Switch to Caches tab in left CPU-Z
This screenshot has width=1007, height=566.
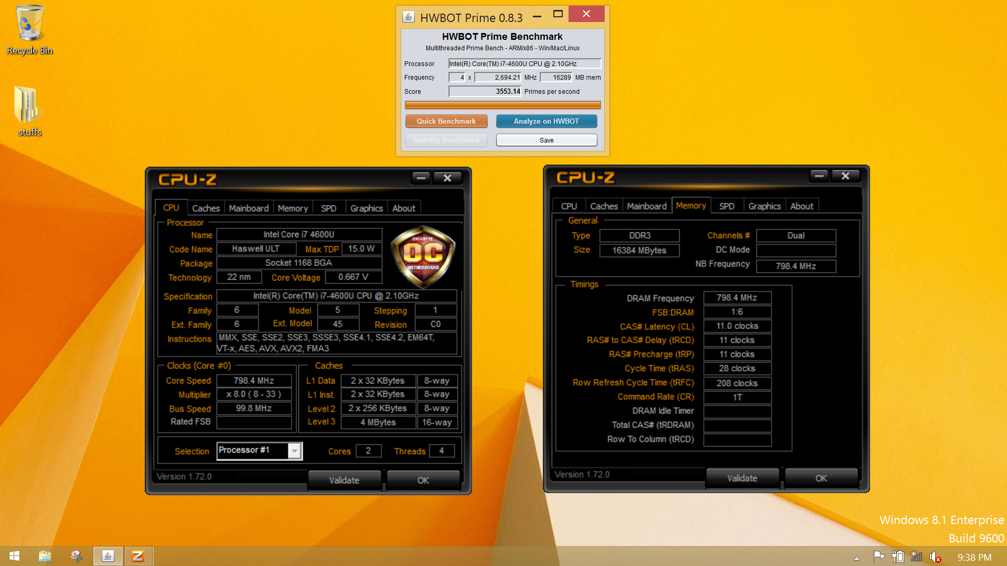tap(206, 208)
